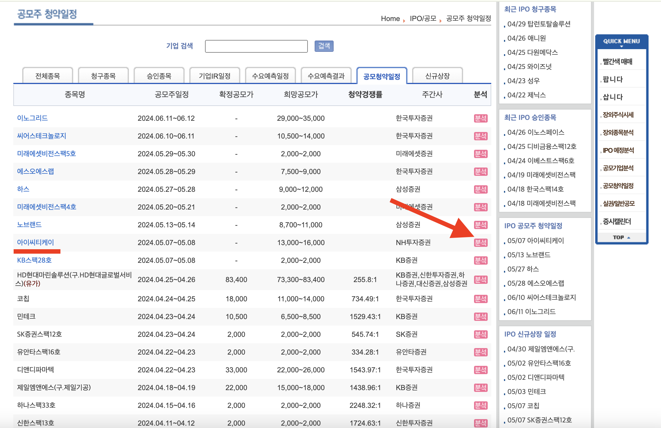Open 04/29 탑런토탈솔루션 in the sidebar list

[539, 24]
